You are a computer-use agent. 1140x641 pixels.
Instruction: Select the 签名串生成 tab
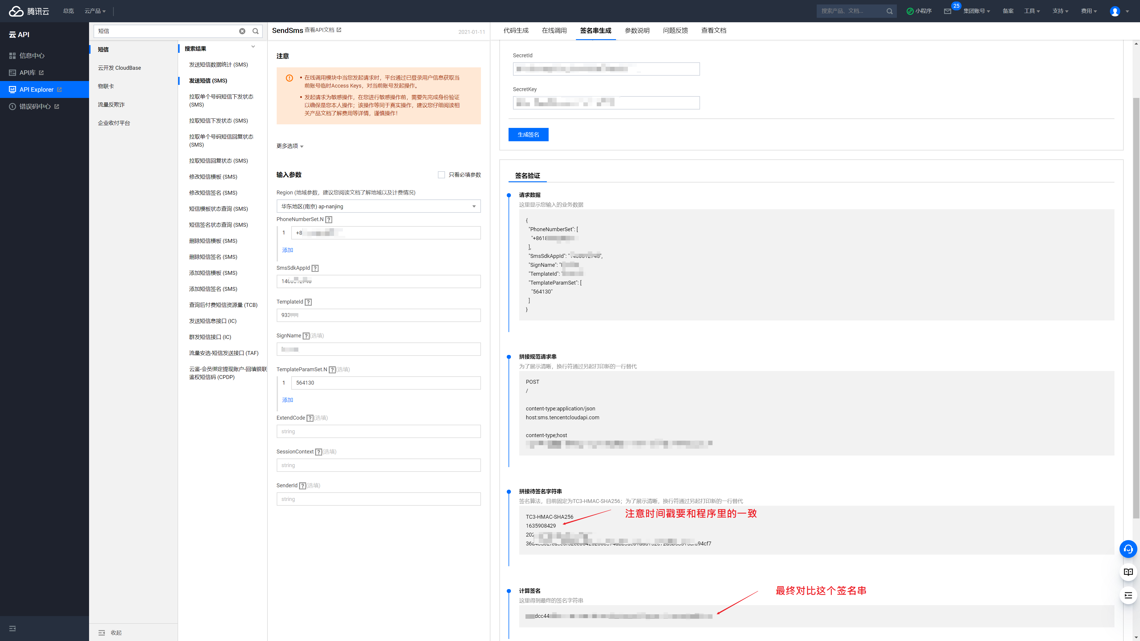[x=596, y=31]
